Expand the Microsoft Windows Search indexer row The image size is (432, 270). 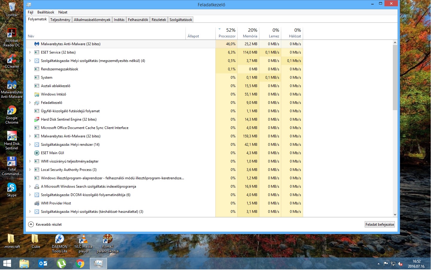pyautogui.click(x=30, y=186)
